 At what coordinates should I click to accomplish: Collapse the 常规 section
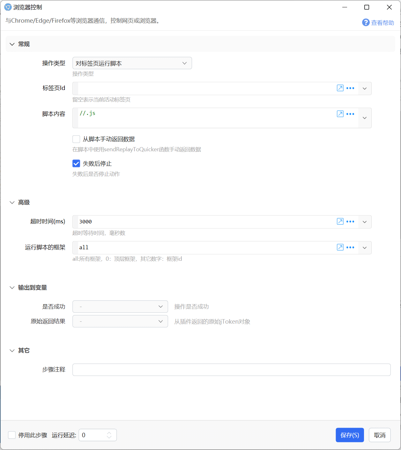pos(12,44)
